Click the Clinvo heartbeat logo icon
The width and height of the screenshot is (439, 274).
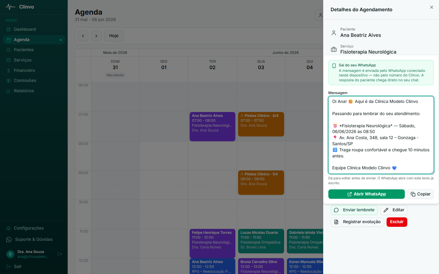tap(10, 7)
